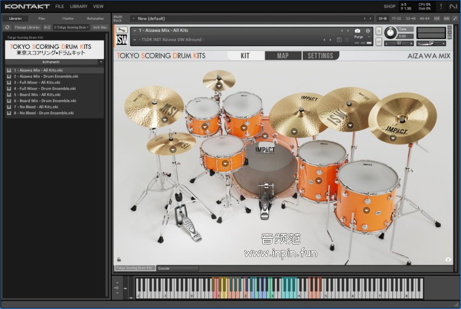Switch to the MAP tab
461x309 pixels.
(283, 56)
